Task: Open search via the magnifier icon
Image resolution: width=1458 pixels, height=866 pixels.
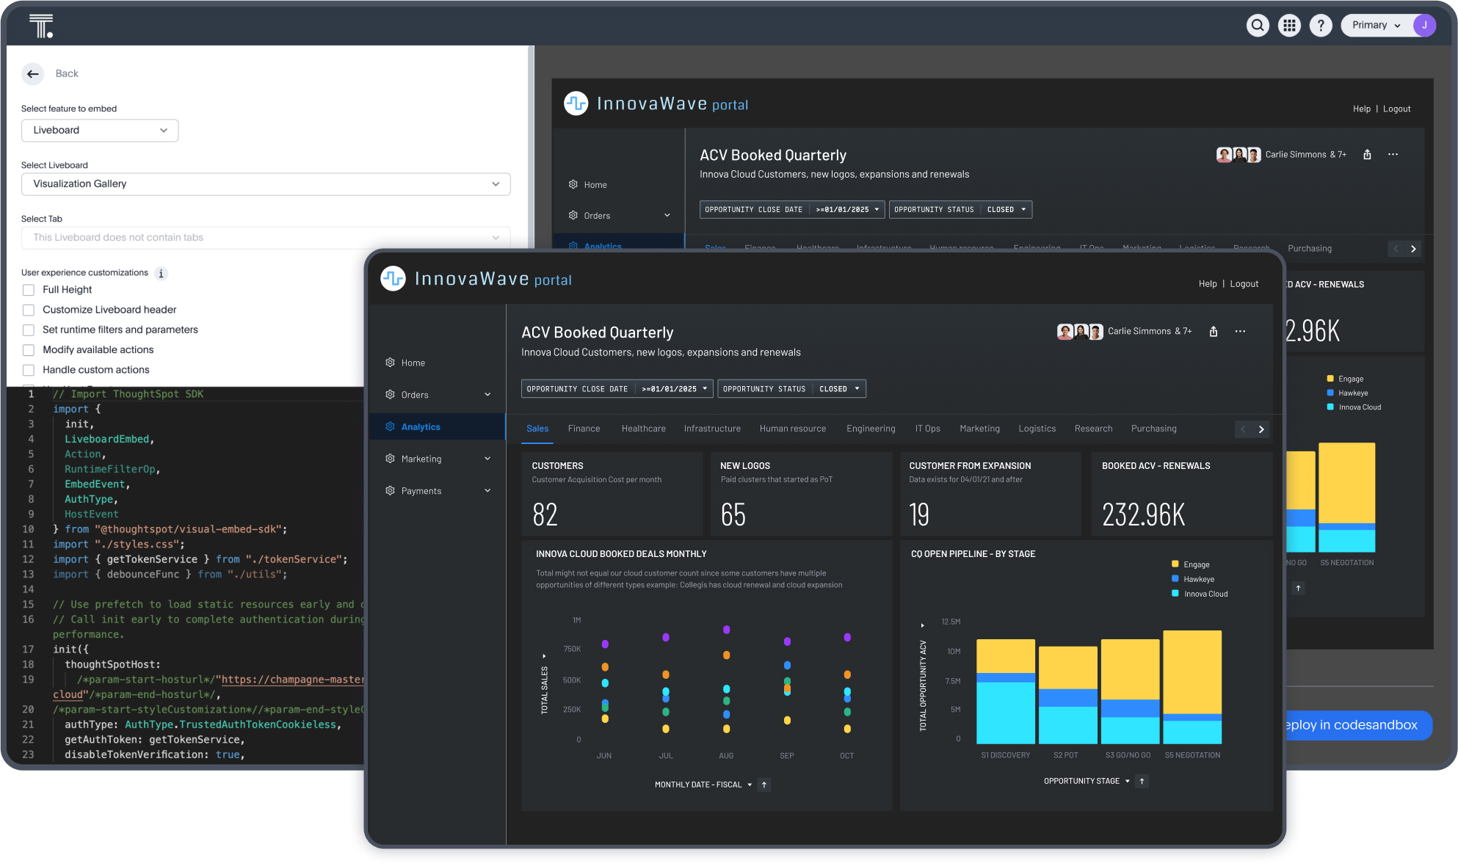Action: [1258, 26]
